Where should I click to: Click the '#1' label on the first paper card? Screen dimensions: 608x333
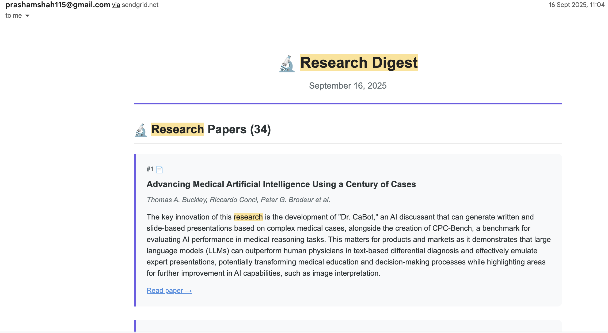click(149, 169)
